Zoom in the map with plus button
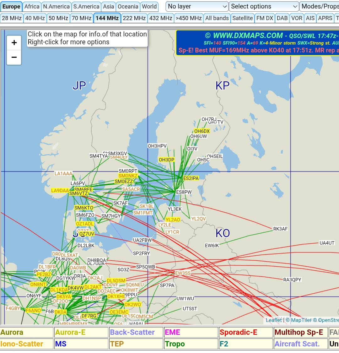This screenshot has height=353, width=339. click(x=14, y=42)
